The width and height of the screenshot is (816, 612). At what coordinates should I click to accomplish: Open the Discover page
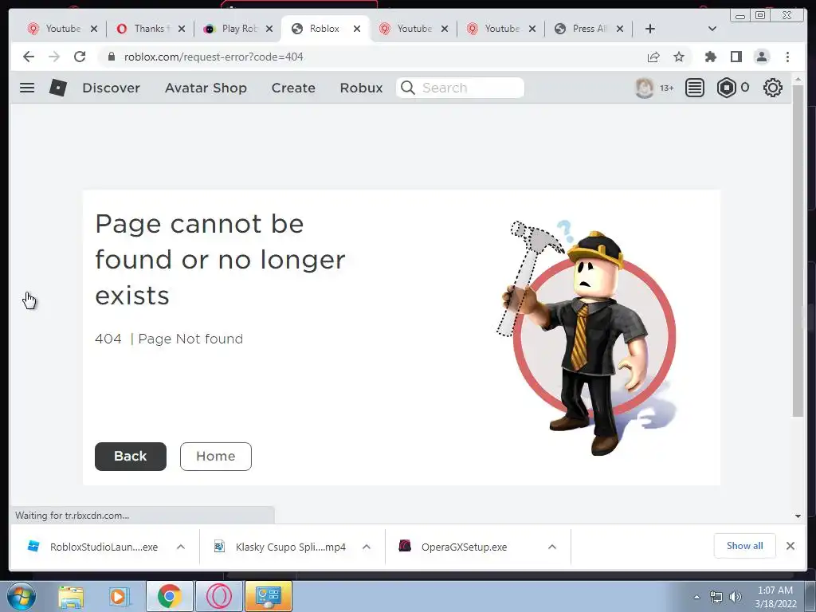tap(111, 88)
